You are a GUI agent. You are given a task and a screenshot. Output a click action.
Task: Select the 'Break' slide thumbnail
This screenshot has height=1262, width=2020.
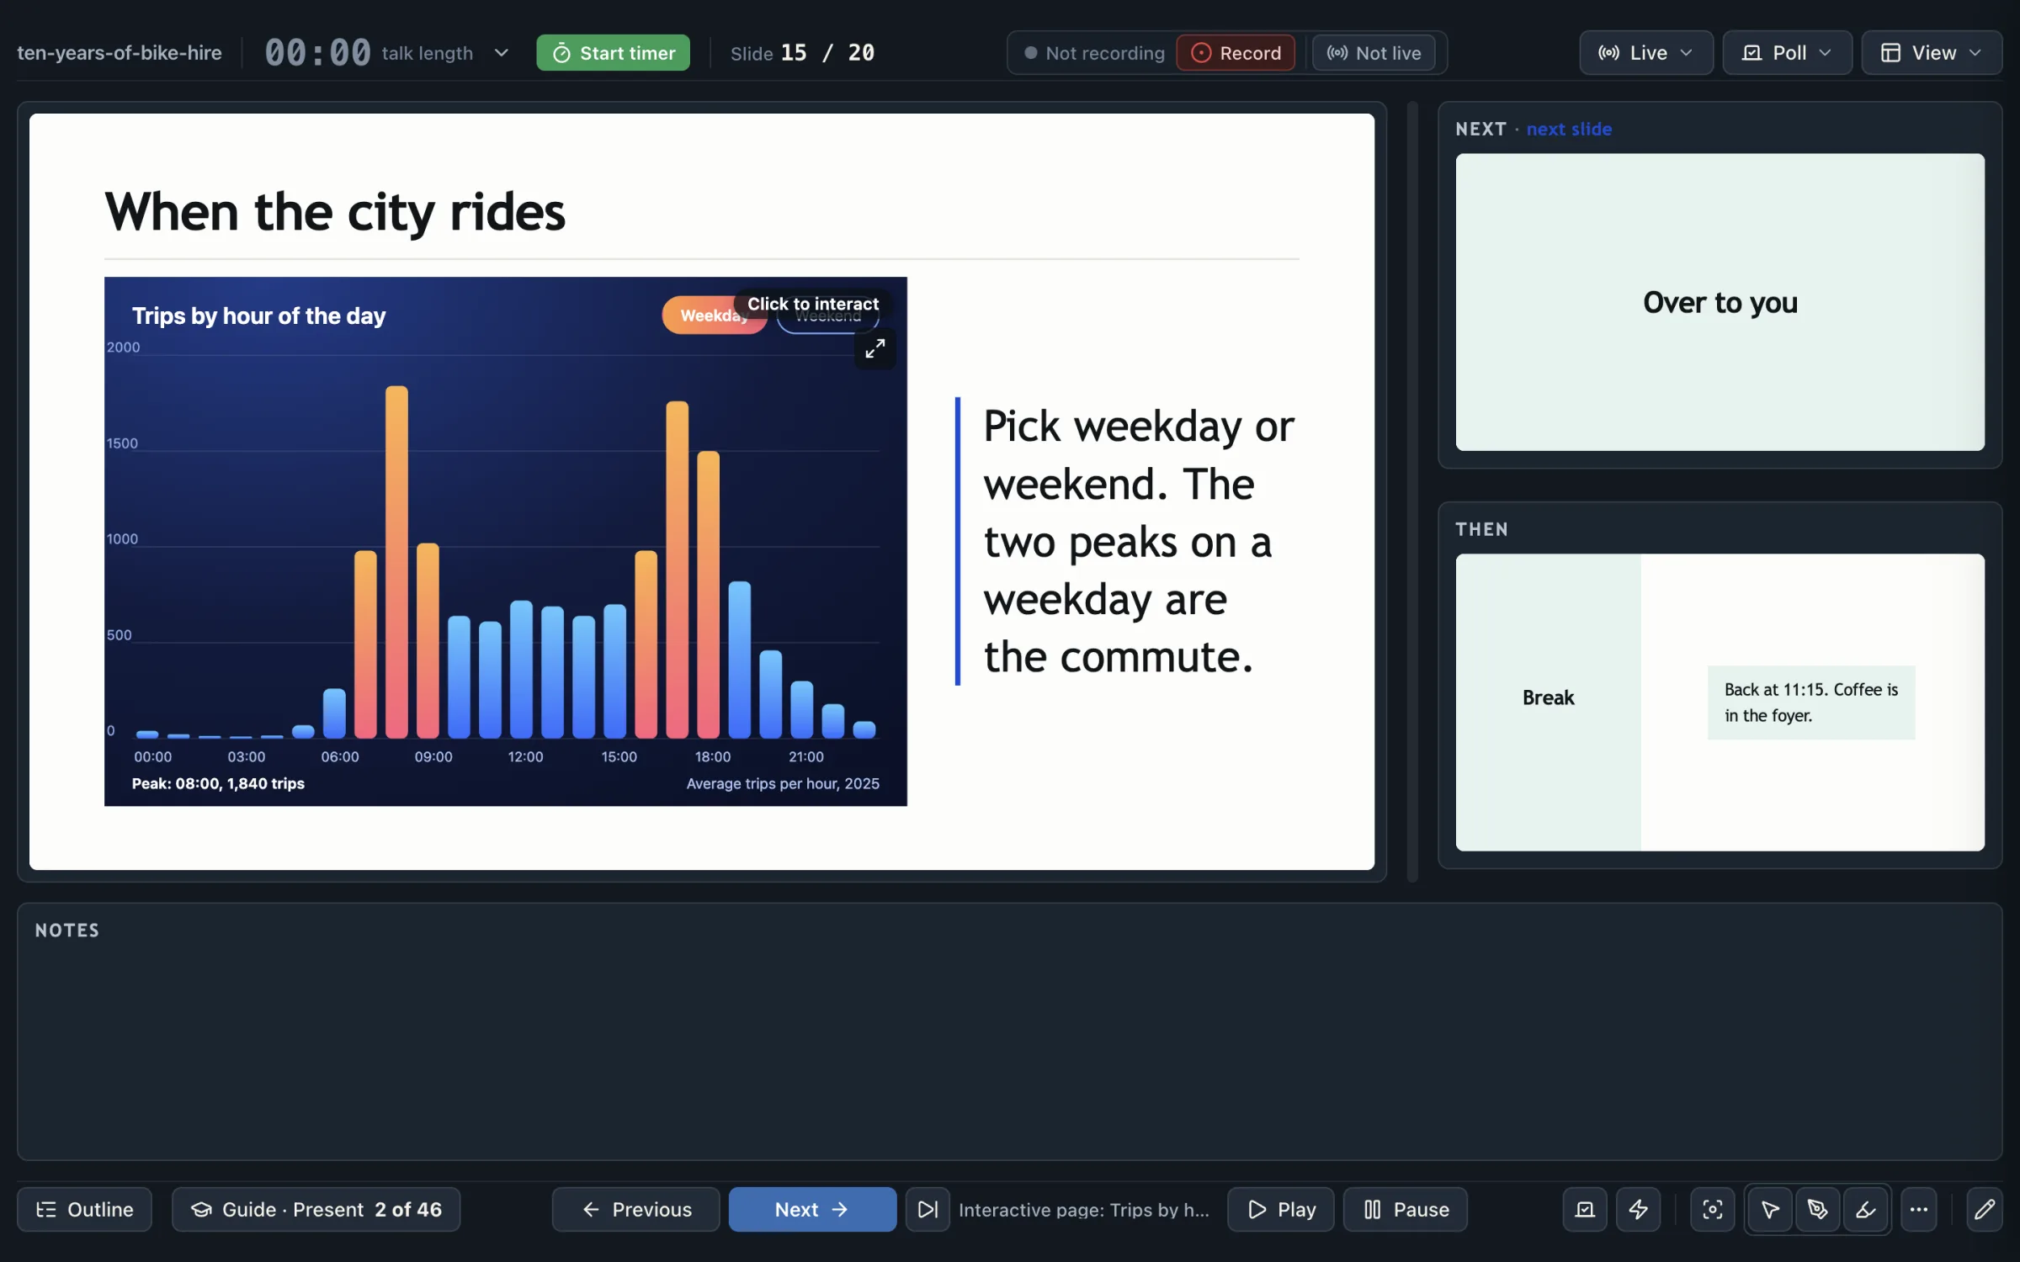click(x=1720, y=702)
